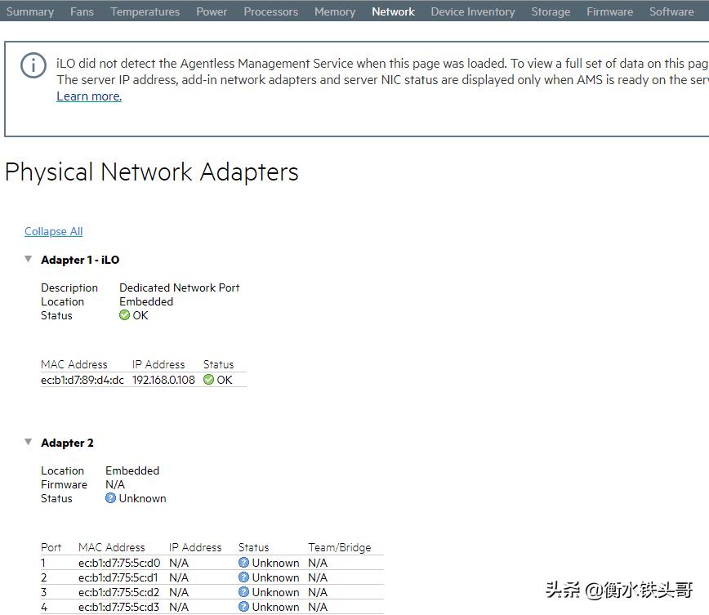Open the Device Inventory tab
This screenshot has width=709, height=615.
pos(472,11)
